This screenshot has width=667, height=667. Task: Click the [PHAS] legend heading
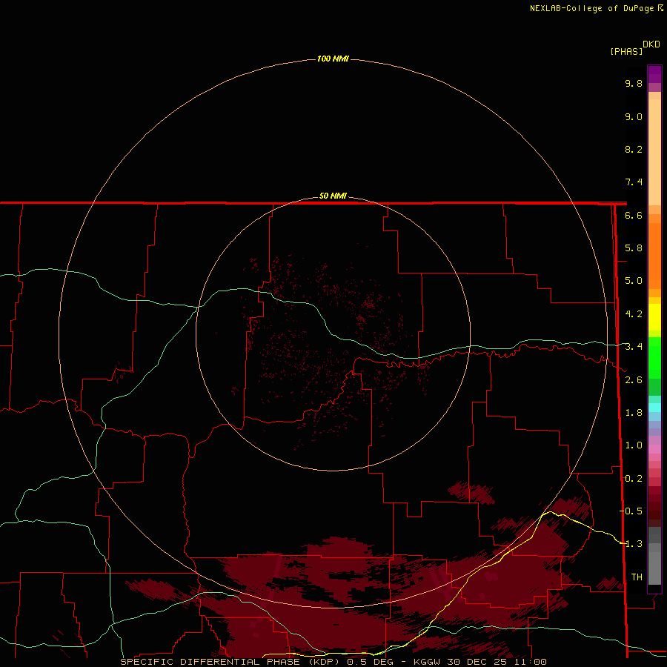[626, 51]
